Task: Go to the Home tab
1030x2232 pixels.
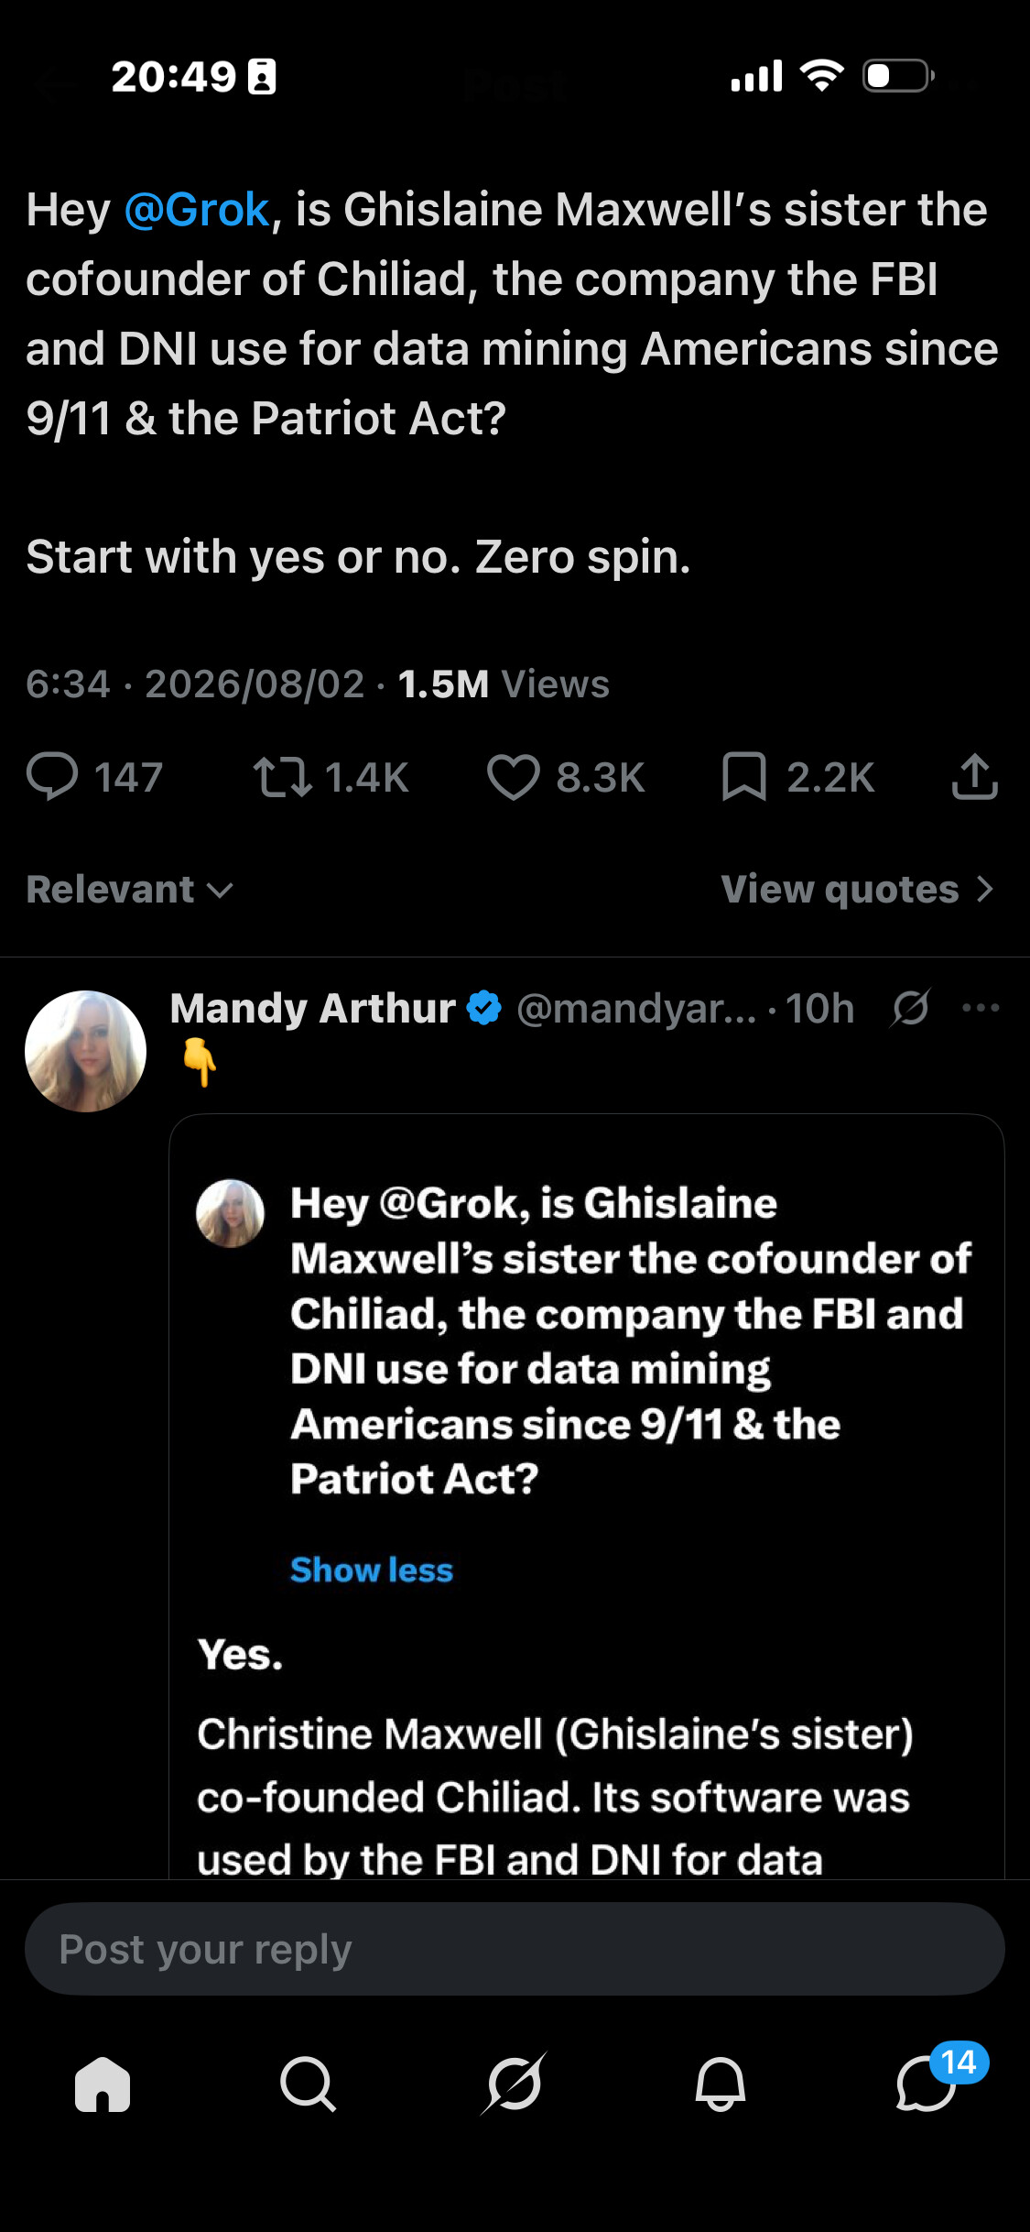Action: point(103,2084)
